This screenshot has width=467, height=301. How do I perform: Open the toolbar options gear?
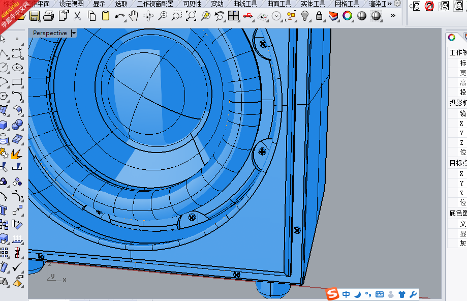tap(397, 4)
